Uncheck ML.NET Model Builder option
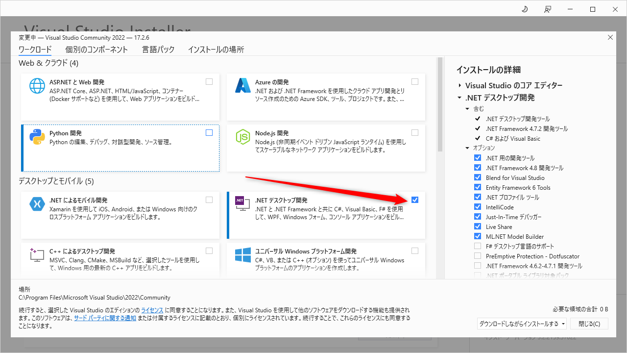Screen dimensions: 627x353 point(478,236)
